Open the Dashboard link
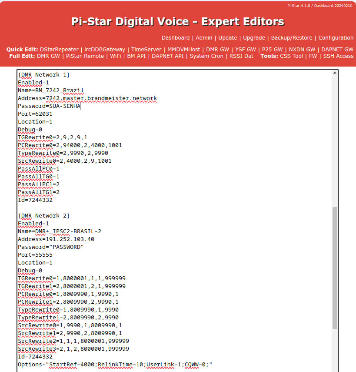This screenshot has width=356, height=372. click(176, 38)
